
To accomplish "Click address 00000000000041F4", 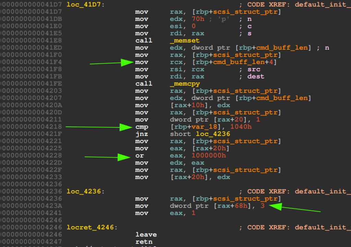I will click(31, 62).
